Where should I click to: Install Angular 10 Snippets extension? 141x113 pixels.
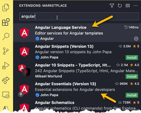pyautogui.click(x=132, y=76)
